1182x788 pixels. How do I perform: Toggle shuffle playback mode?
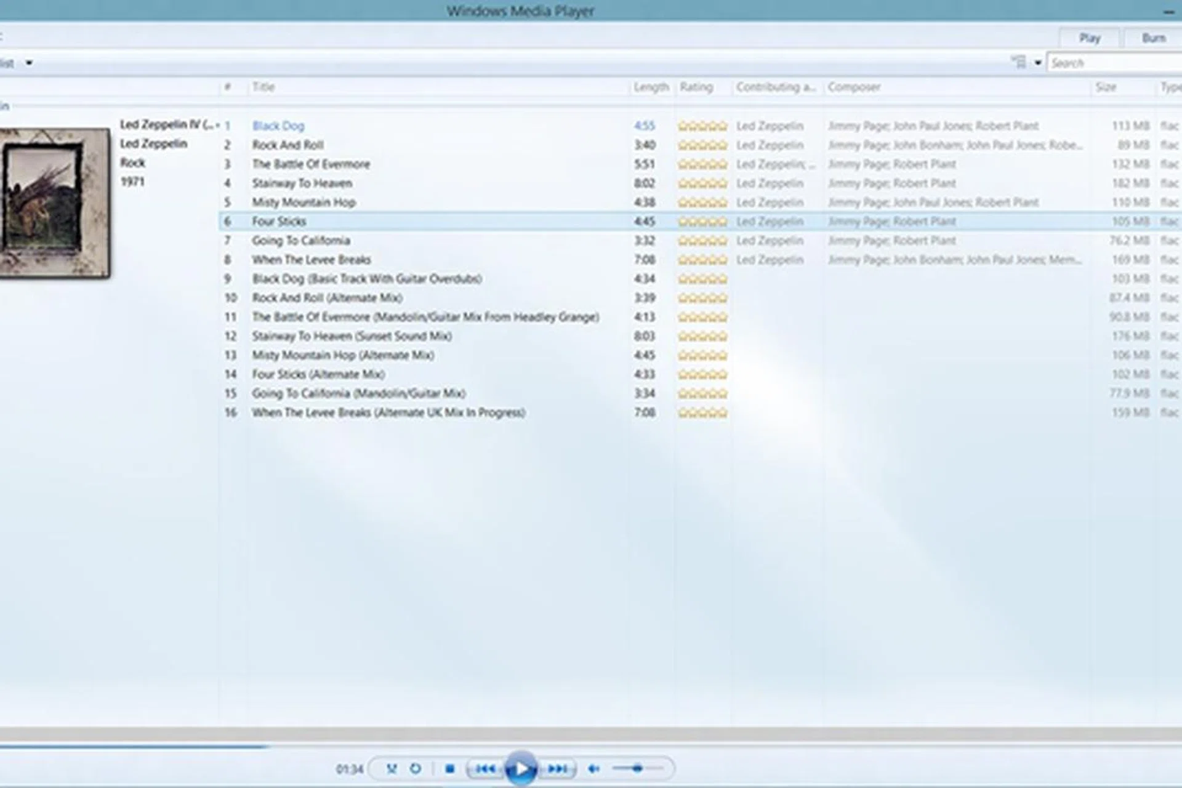[x=390, y=768]
